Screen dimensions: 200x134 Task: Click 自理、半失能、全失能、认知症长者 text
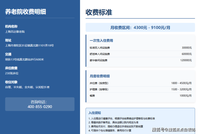tap(27, 87)
